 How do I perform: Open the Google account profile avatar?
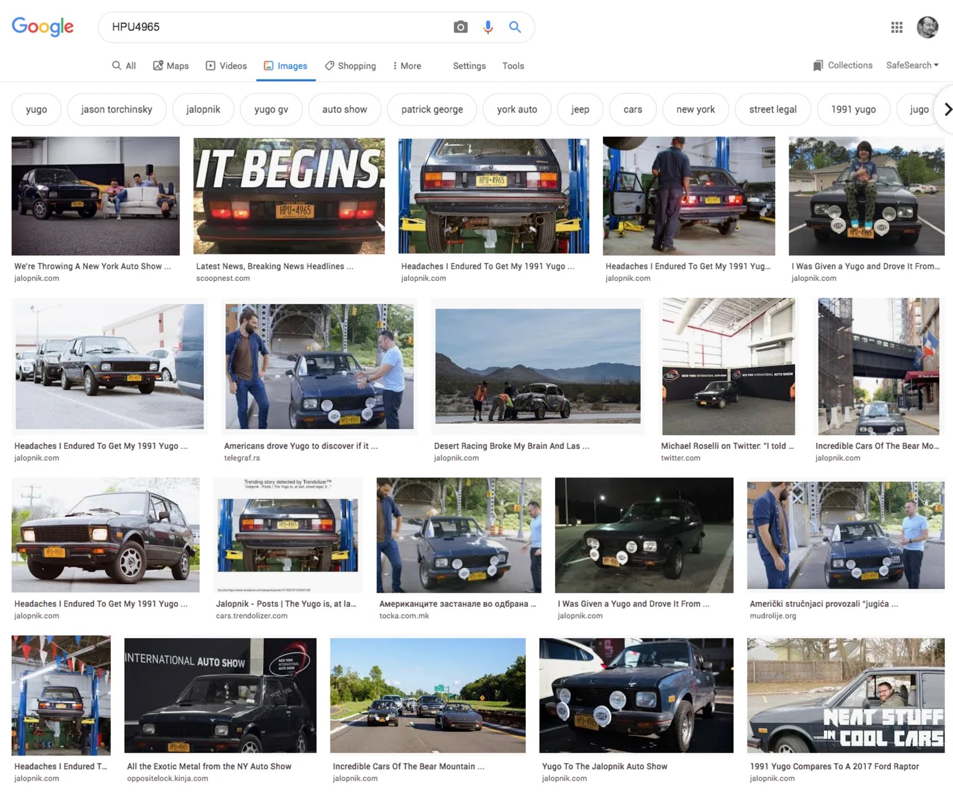point(927,27)
